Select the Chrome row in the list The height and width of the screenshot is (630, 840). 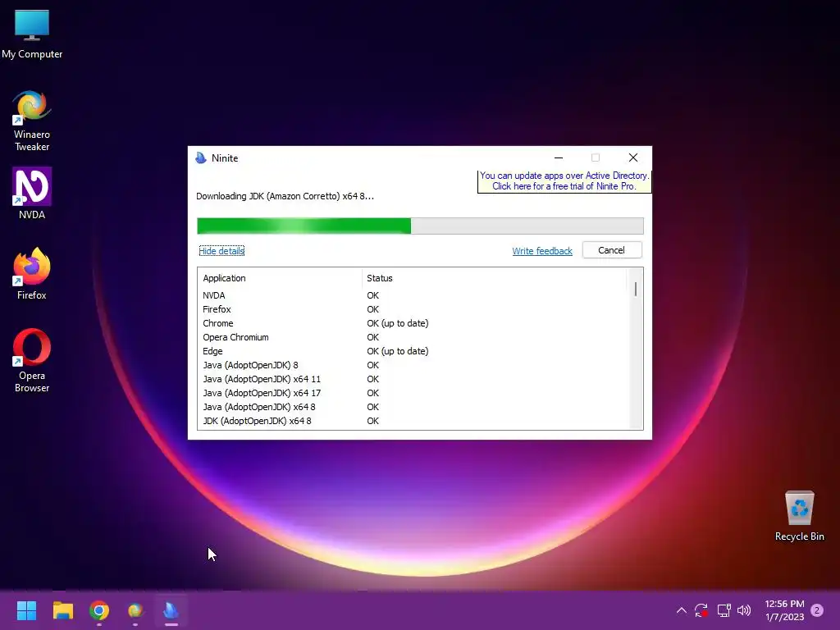click(x=413, y=323)
